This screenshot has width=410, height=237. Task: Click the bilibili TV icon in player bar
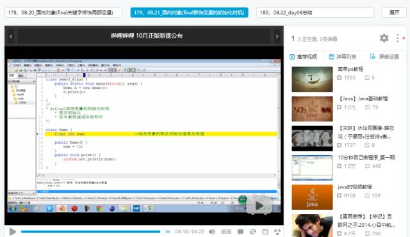(x=265, y=231)
